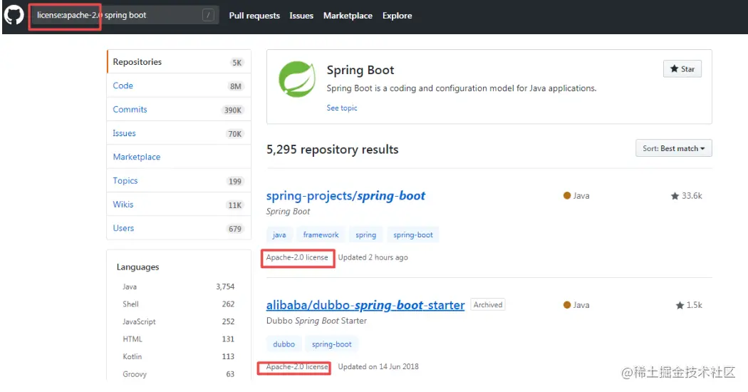Go to Marketplace in top navigation
The width and height of the screenshot is (748, 392).
[x=348, y=16]
